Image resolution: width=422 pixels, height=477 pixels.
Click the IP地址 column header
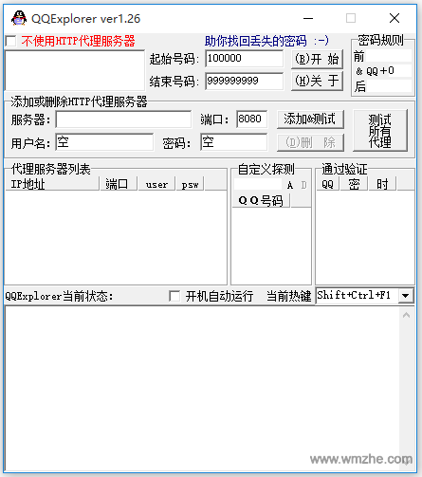[52, 184]
